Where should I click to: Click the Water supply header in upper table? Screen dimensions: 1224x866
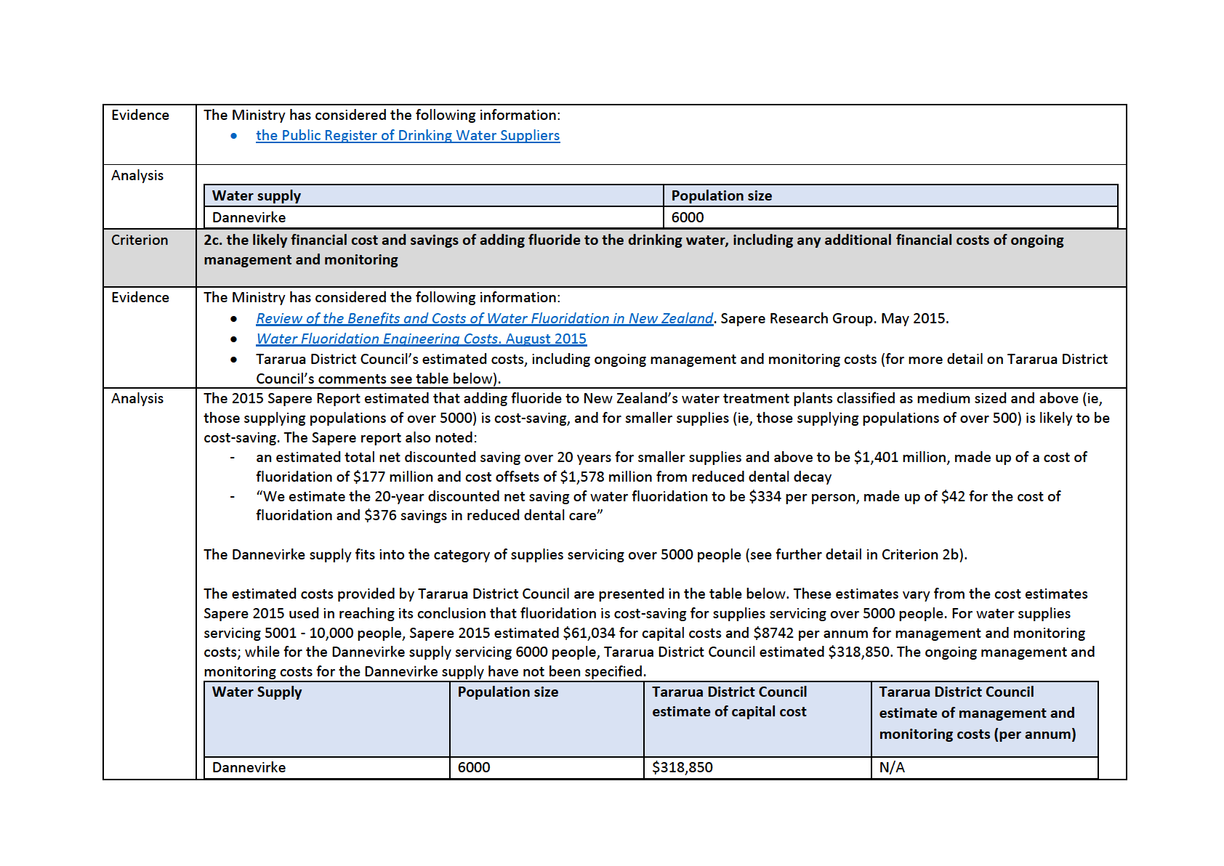(257, 195)
